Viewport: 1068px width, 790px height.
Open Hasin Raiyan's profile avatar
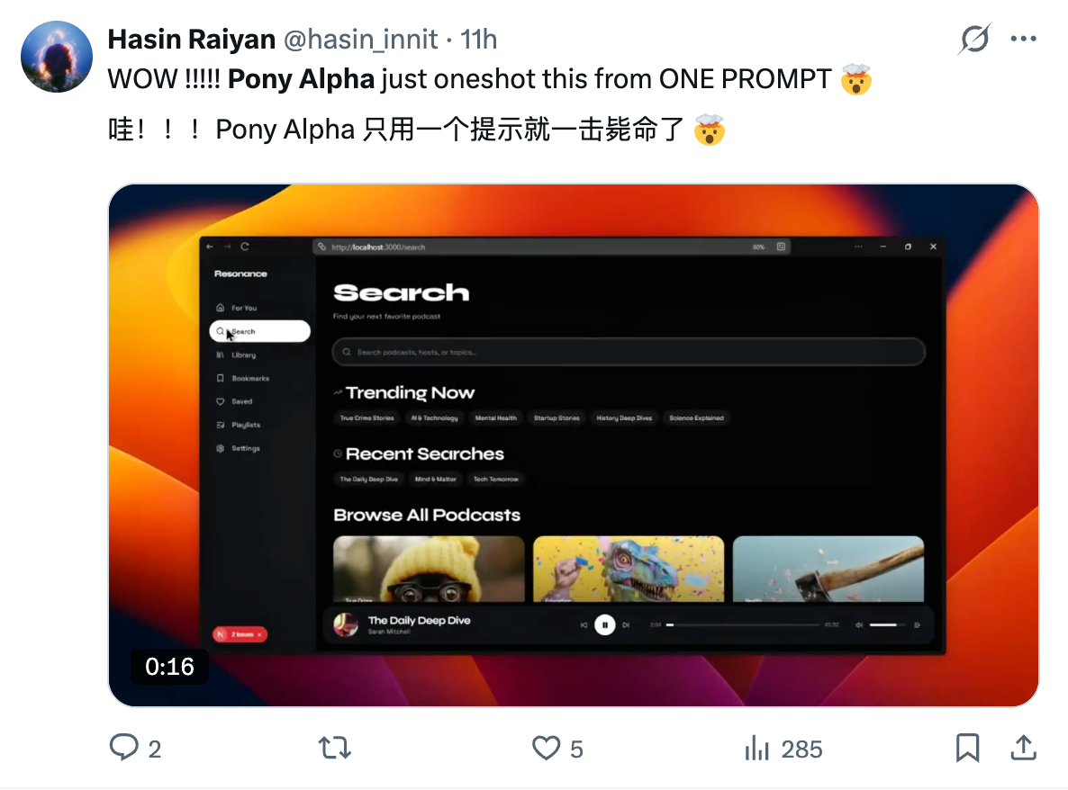coord(57,57)
